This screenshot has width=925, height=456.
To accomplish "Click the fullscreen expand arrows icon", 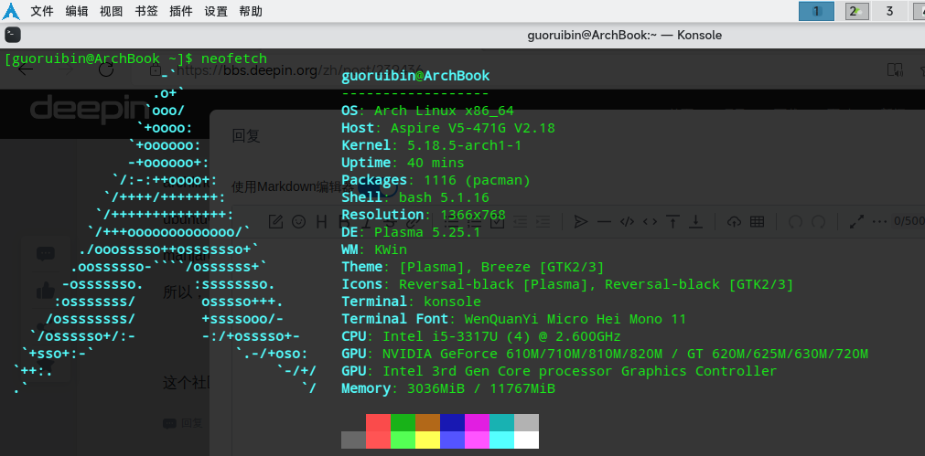I will pyautogui.click(x=856, y=221).
